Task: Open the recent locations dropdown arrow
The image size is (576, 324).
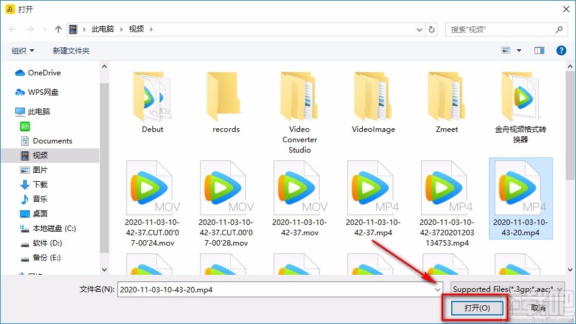Action: point(44,29)
